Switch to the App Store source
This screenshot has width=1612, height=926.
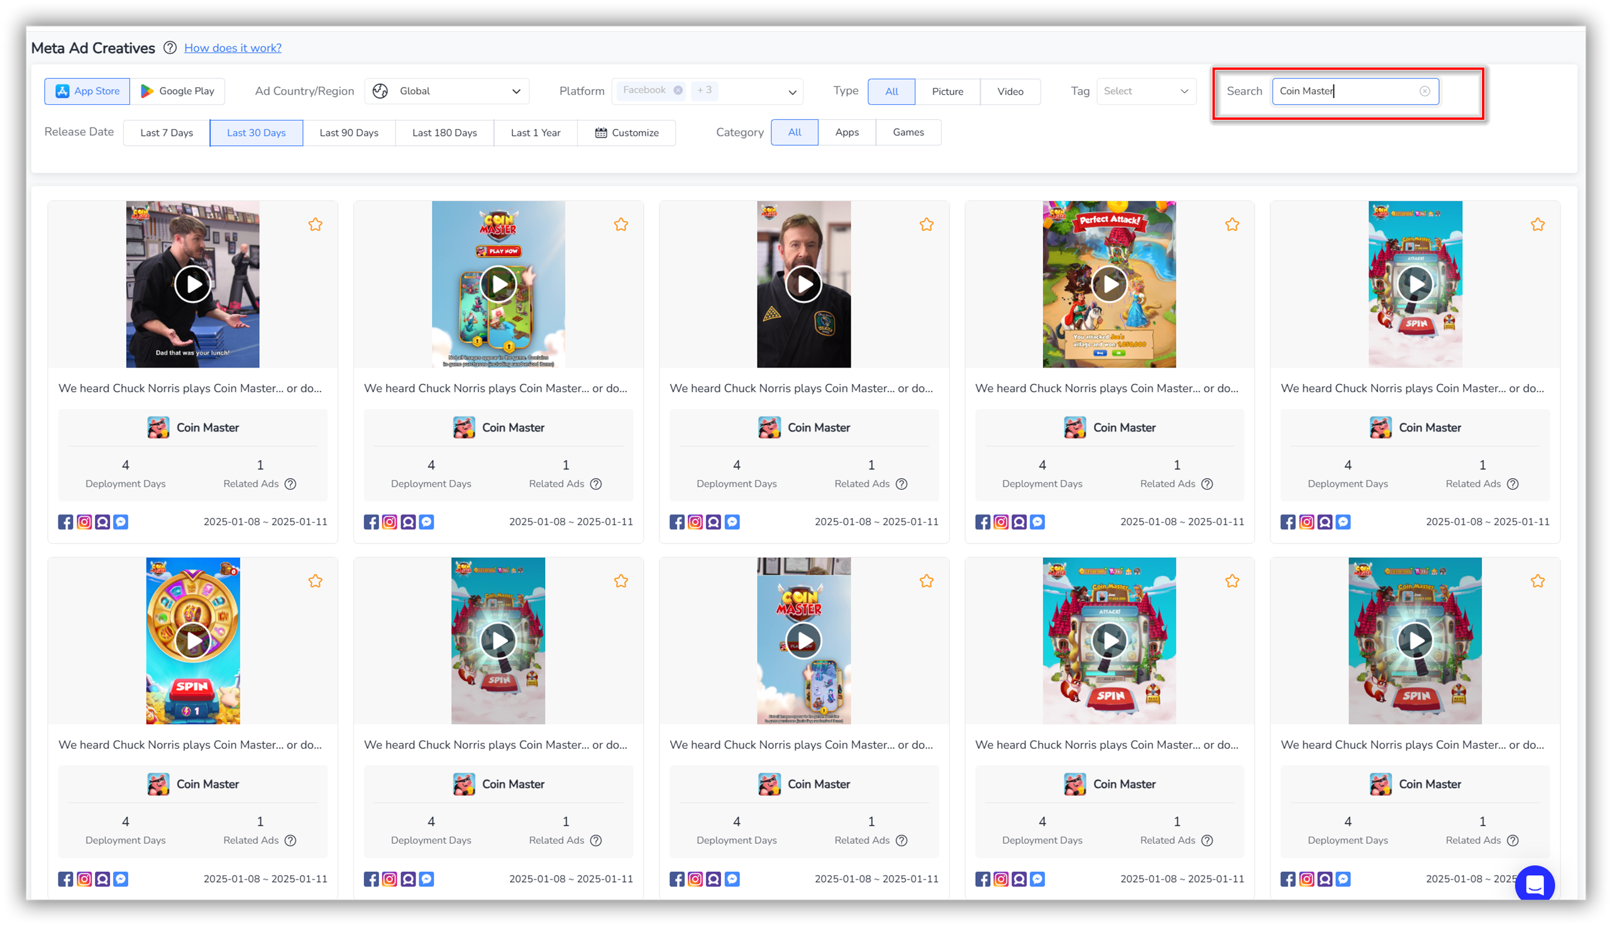(x=87, y=91)
